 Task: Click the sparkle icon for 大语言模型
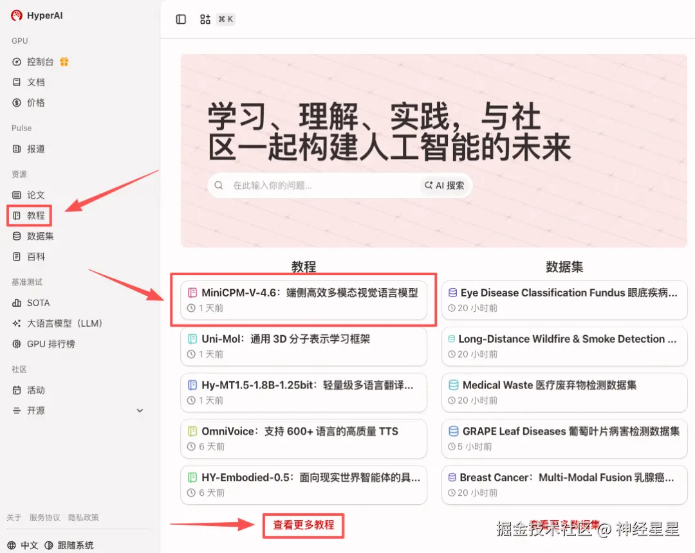pyautogui.click(x=17, y=323)
